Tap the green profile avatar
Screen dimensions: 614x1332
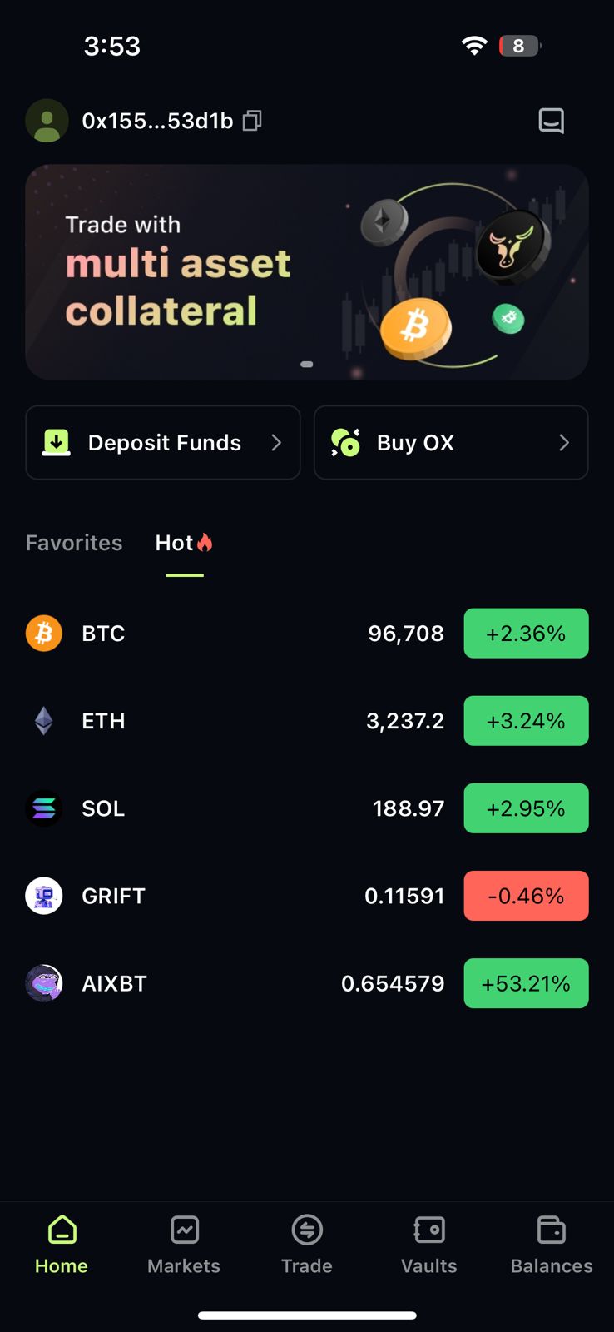tap(47, 121)
